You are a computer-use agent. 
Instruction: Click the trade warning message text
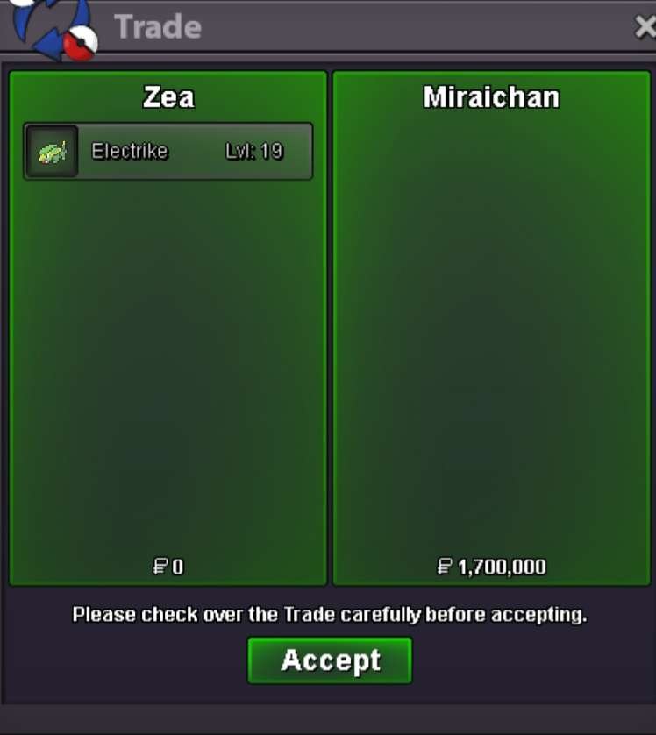(x=330, y=615)
